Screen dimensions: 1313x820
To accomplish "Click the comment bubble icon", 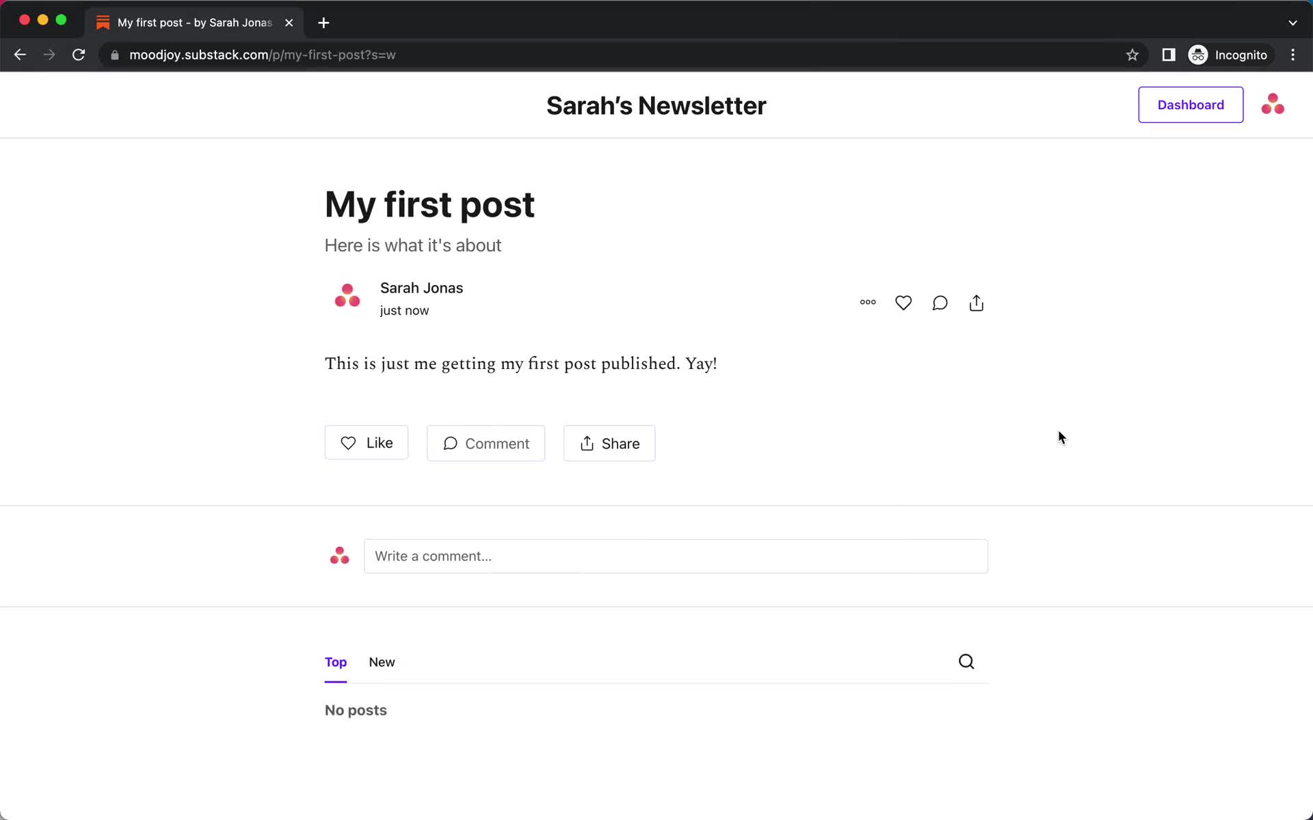I will 940,303.
